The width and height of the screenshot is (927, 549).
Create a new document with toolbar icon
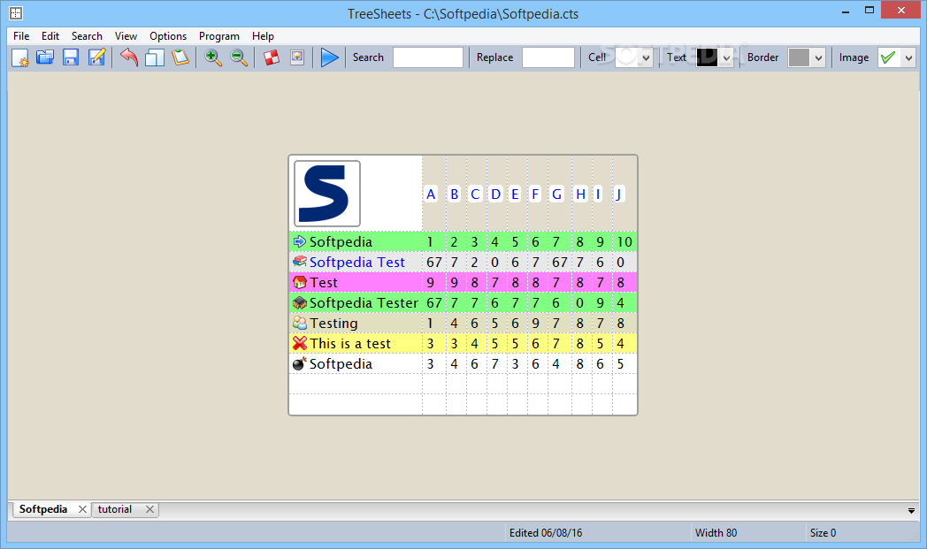20,57
